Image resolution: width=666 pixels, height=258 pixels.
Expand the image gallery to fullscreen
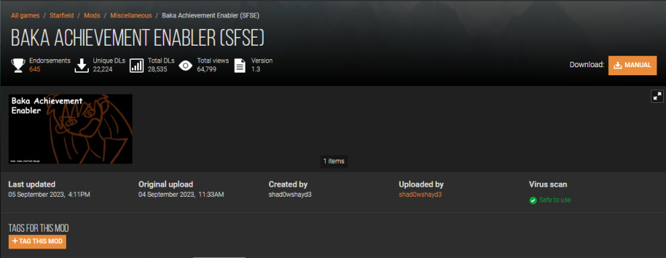point(657,96)
